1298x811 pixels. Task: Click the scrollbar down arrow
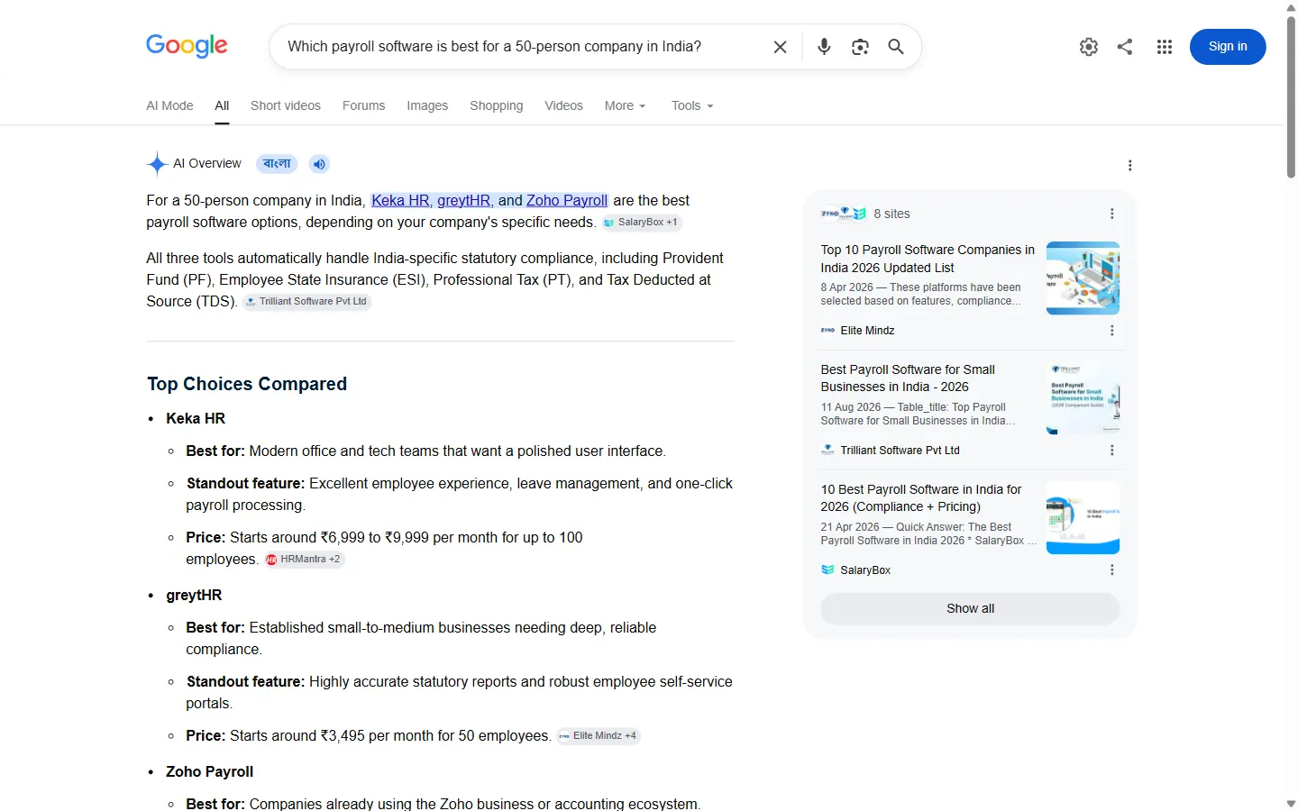pos(1291,803)
